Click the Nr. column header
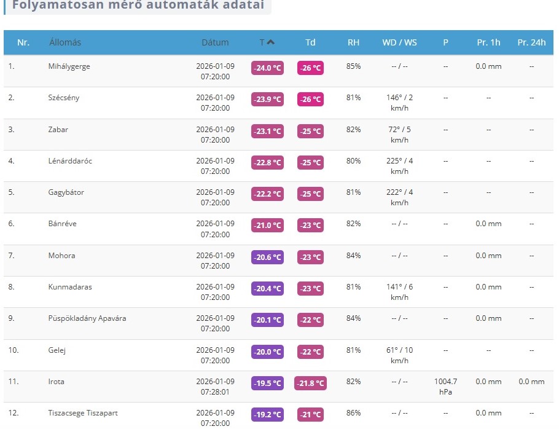559x429 pixels. (23, 42)
